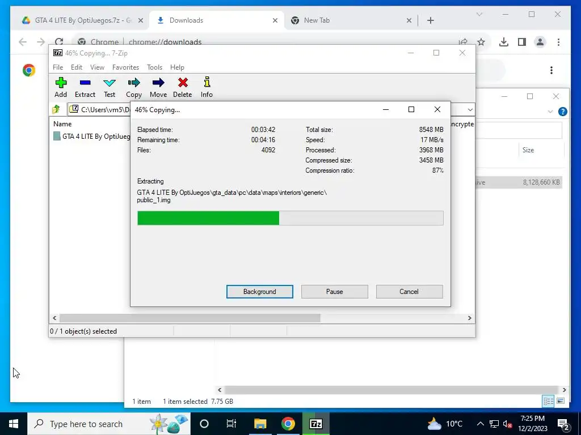The height and width of the screenshot is (435, 581).
Task: Click Chrome's forward navigation arrow
Action: pos(41,42)
